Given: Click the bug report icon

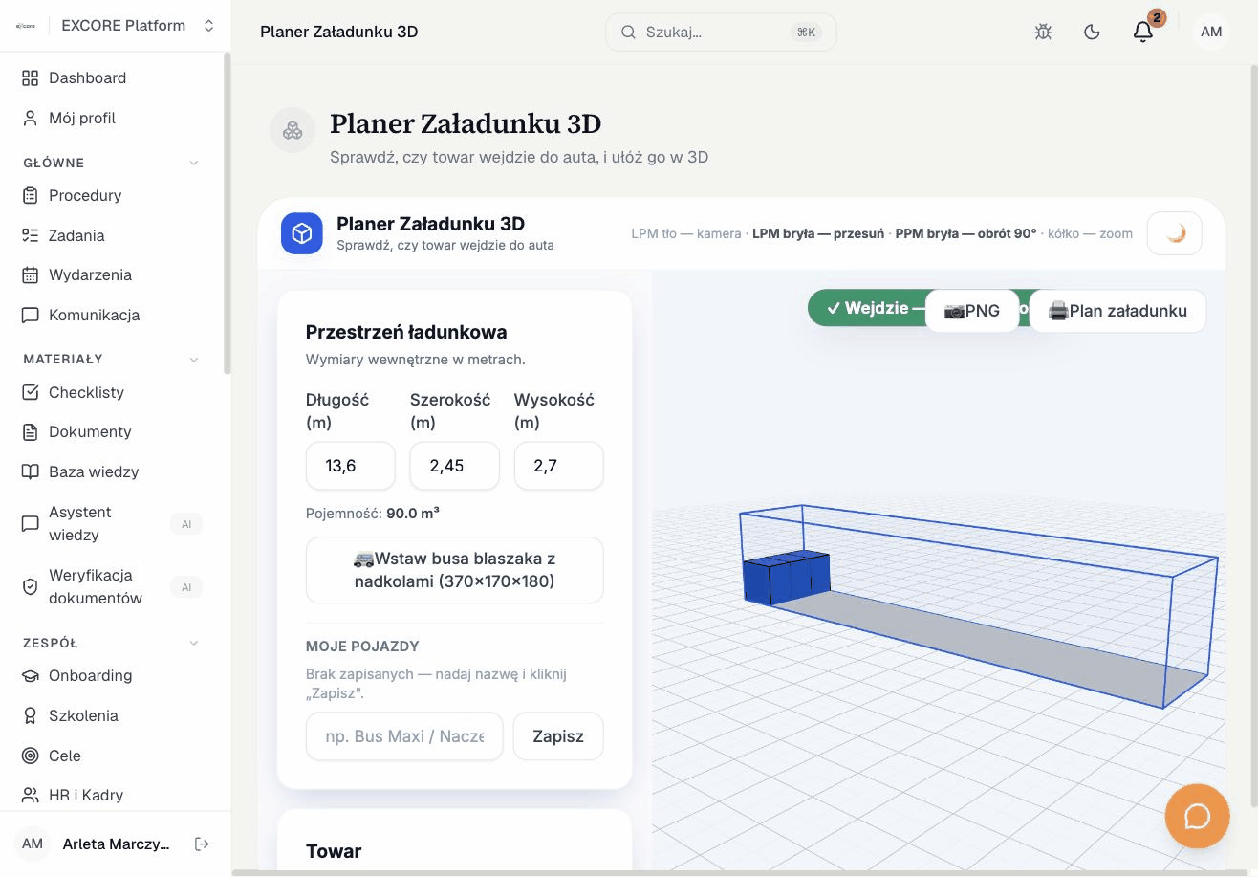Looking at the screenshot, I should [x=1043, y=33].
